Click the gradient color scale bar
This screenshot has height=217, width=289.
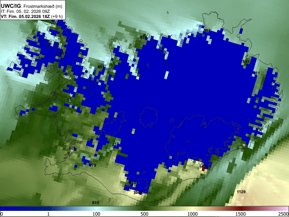point(144,208)
